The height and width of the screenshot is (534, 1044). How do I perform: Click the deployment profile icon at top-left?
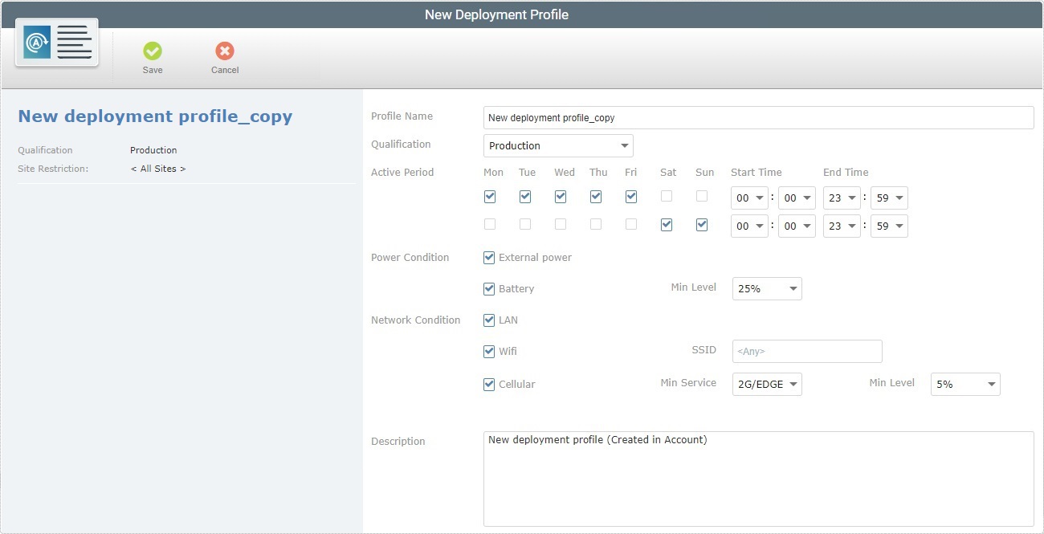pos(55,43)
